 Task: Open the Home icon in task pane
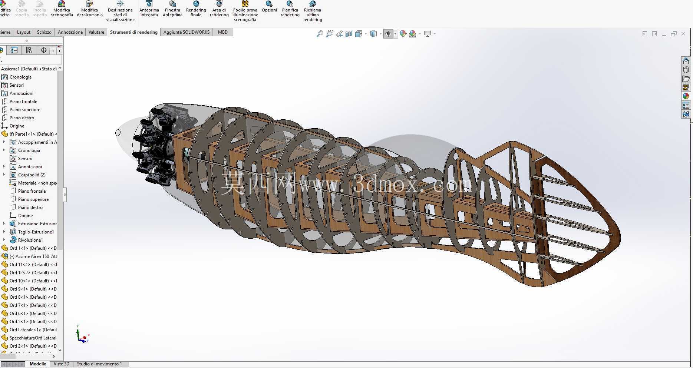coord(686,61)
